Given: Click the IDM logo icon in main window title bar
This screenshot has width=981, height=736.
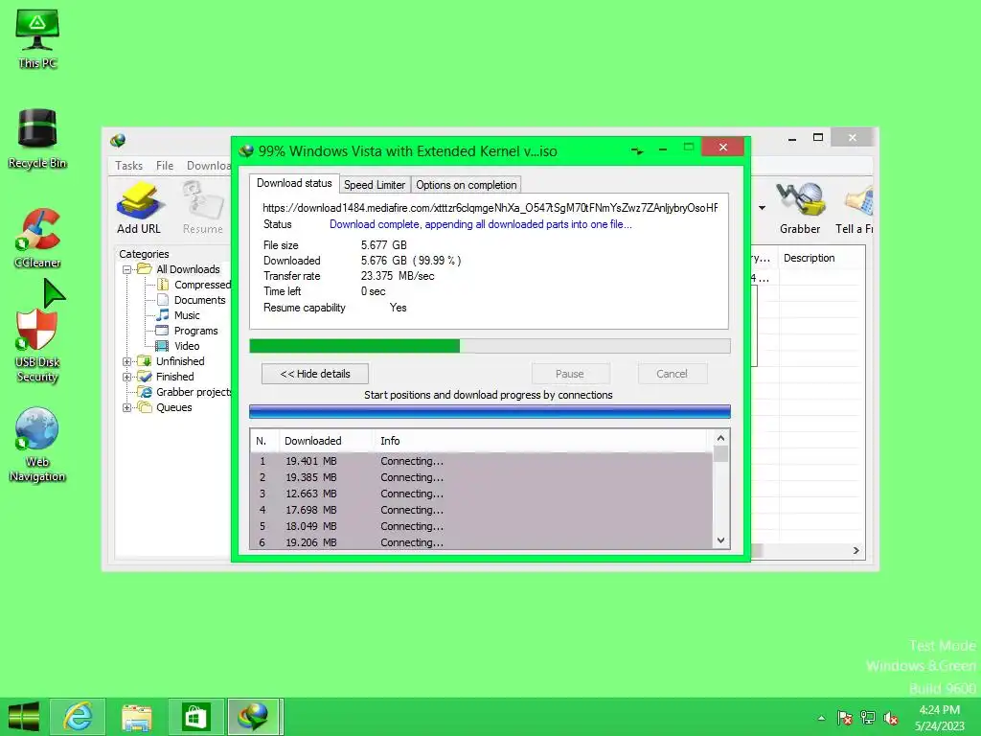Looking at the screenshot, I should point(118,140).
